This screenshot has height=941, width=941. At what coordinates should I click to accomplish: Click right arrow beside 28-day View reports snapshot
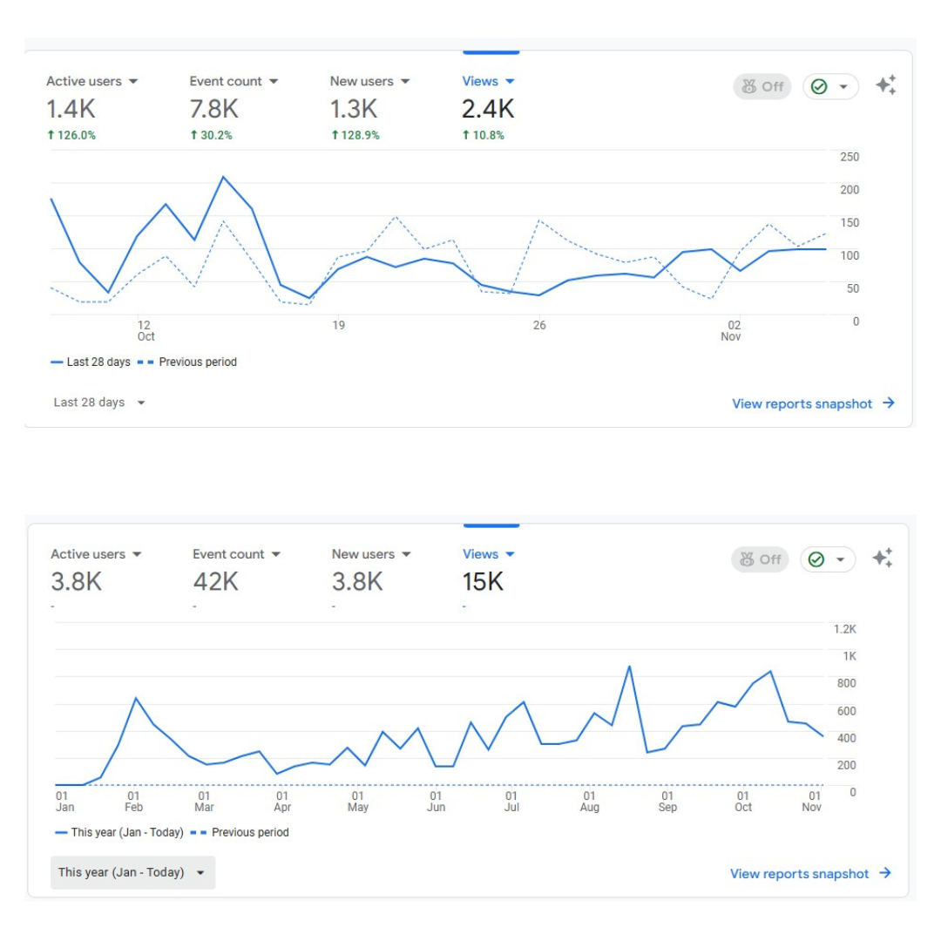click(889, 403)
